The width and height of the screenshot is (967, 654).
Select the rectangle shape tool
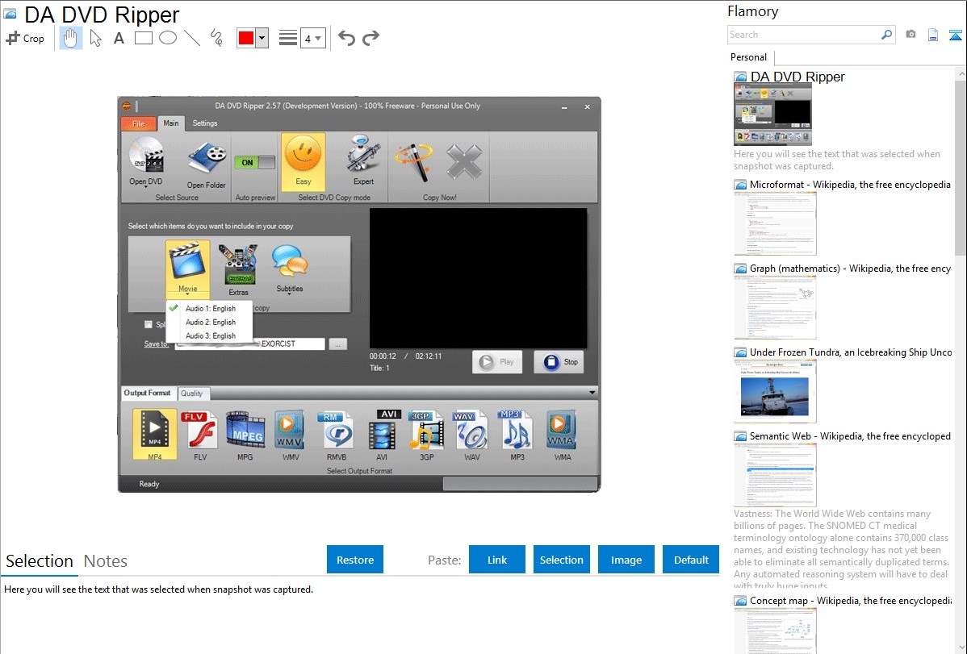[143, 38]
